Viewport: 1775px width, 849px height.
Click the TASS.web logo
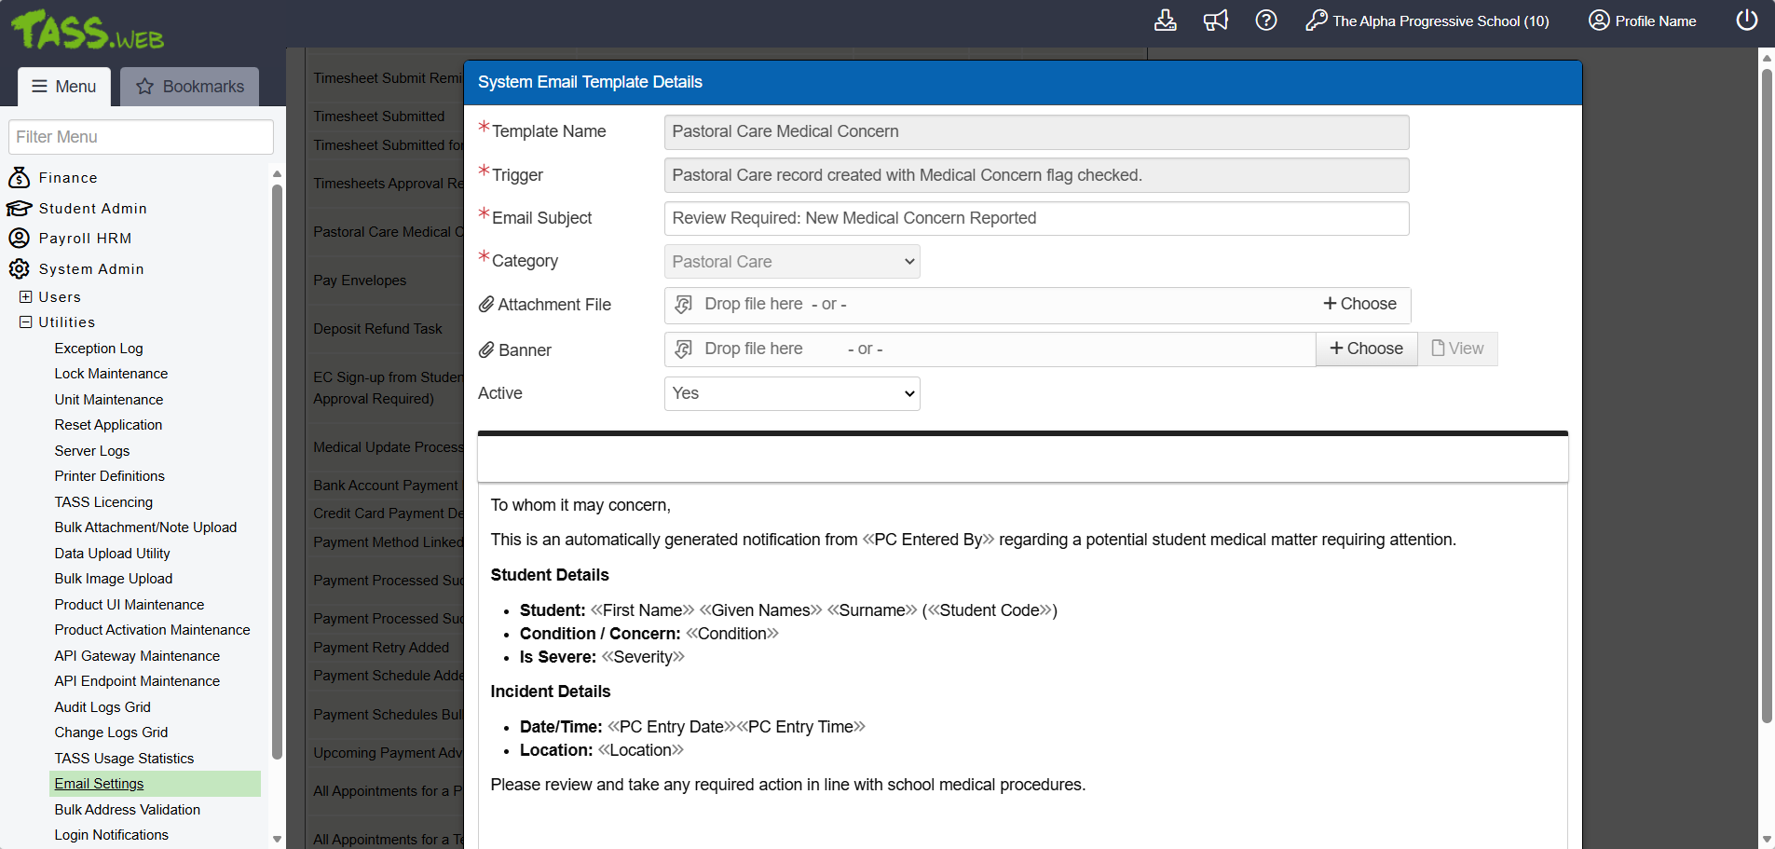click(88, 30)
